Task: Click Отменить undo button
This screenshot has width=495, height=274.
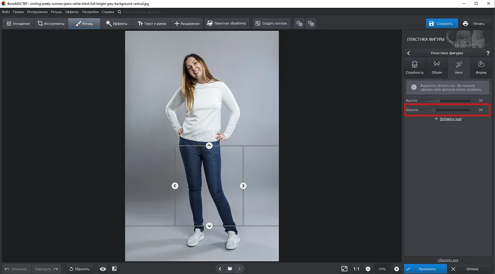Action: tap(16, 269)
